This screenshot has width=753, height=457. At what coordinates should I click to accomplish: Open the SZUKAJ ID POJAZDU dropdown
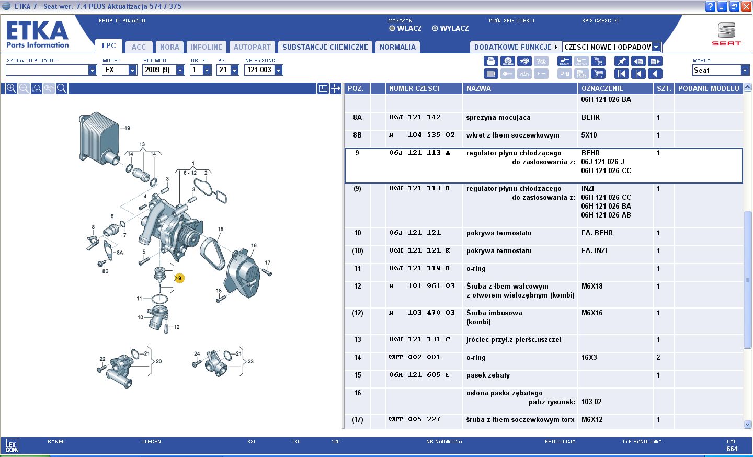pos(93,70)
